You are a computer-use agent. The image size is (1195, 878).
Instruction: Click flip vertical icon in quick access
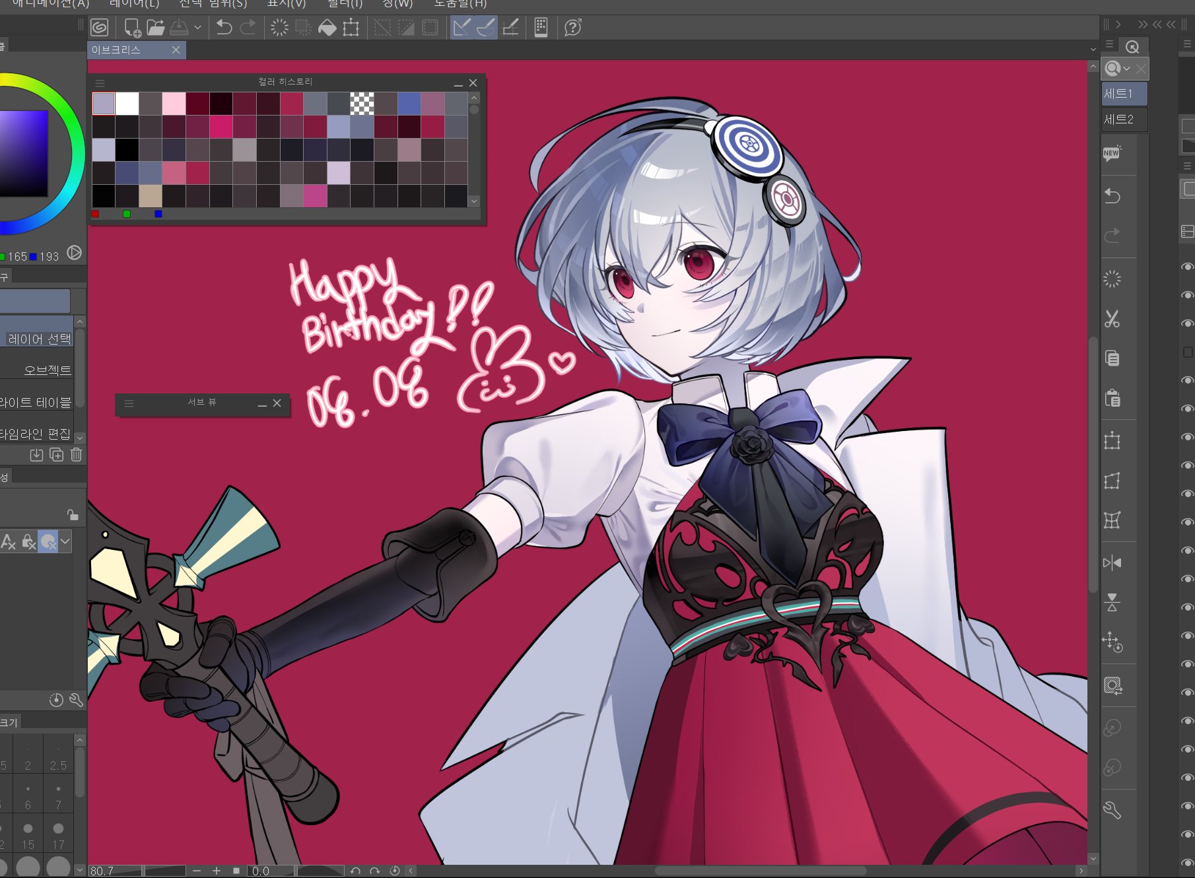(x=1112, y=602)
